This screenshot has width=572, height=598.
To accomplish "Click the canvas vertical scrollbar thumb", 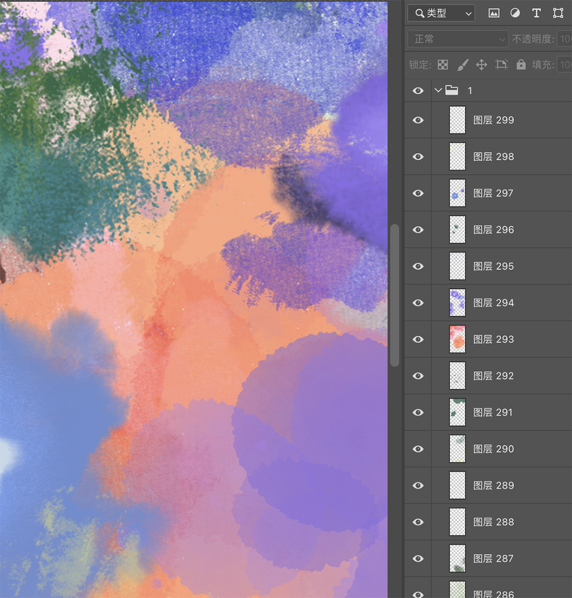I will [395, 296].
